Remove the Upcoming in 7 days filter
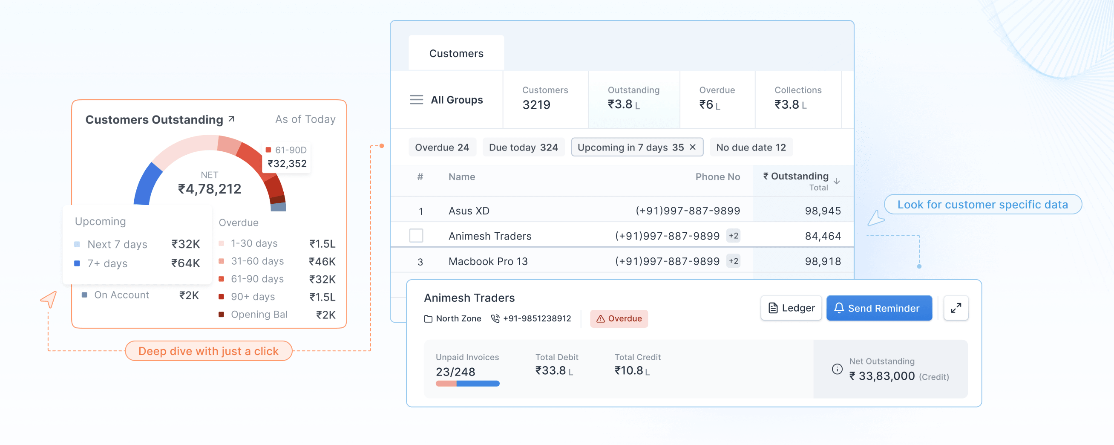 [692, 147]
